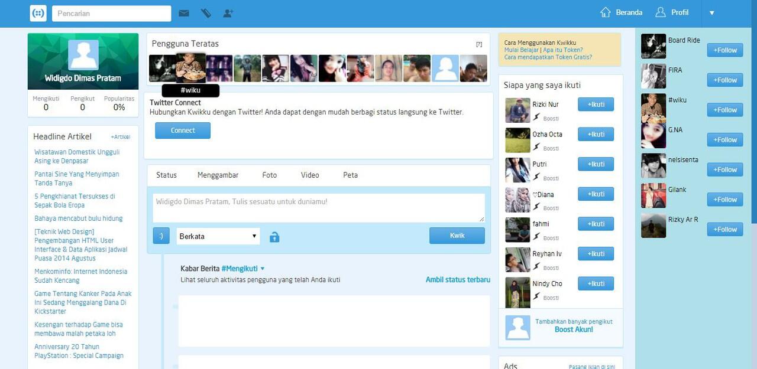The height and width of the screenshot is (369, 757).
Task: Follow Nindy Cho with +Ikuti
Action: (x=596, y=283)
